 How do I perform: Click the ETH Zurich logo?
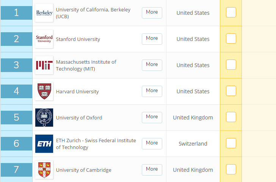[44, 144]
